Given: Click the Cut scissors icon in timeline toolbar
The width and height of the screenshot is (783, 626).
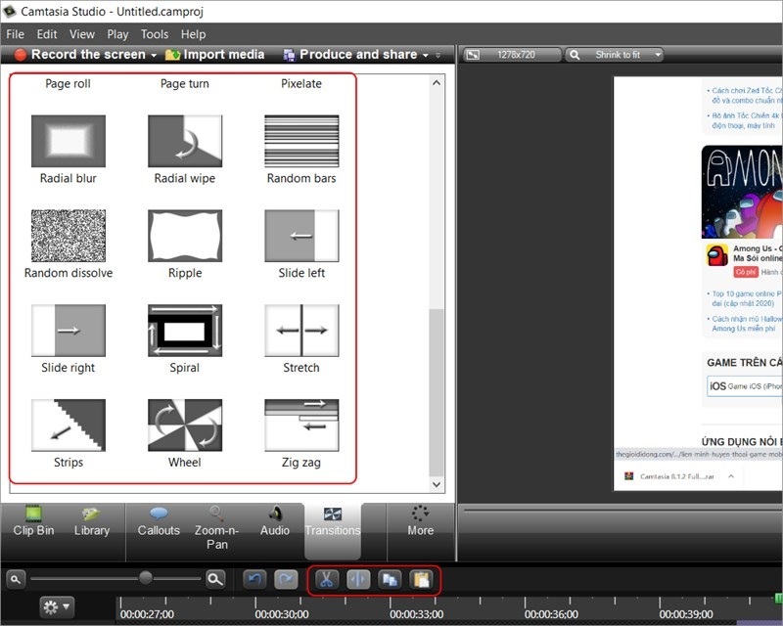Looking at the screenshot, I should (x=326, y=579).
